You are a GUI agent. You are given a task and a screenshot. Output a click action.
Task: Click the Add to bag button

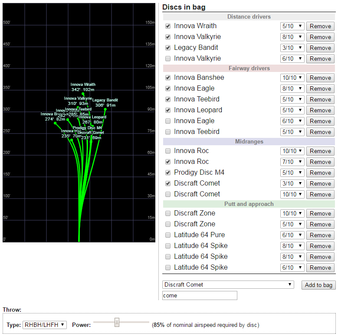point(318,285)
